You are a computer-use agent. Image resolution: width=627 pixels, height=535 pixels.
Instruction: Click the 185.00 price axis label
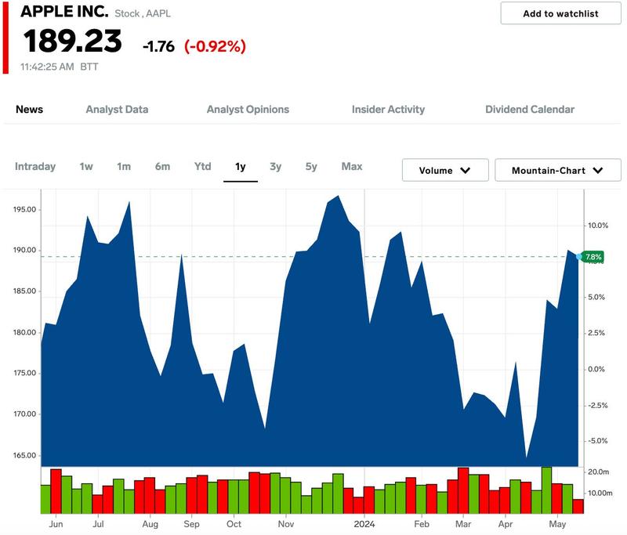tap(24, 291)
